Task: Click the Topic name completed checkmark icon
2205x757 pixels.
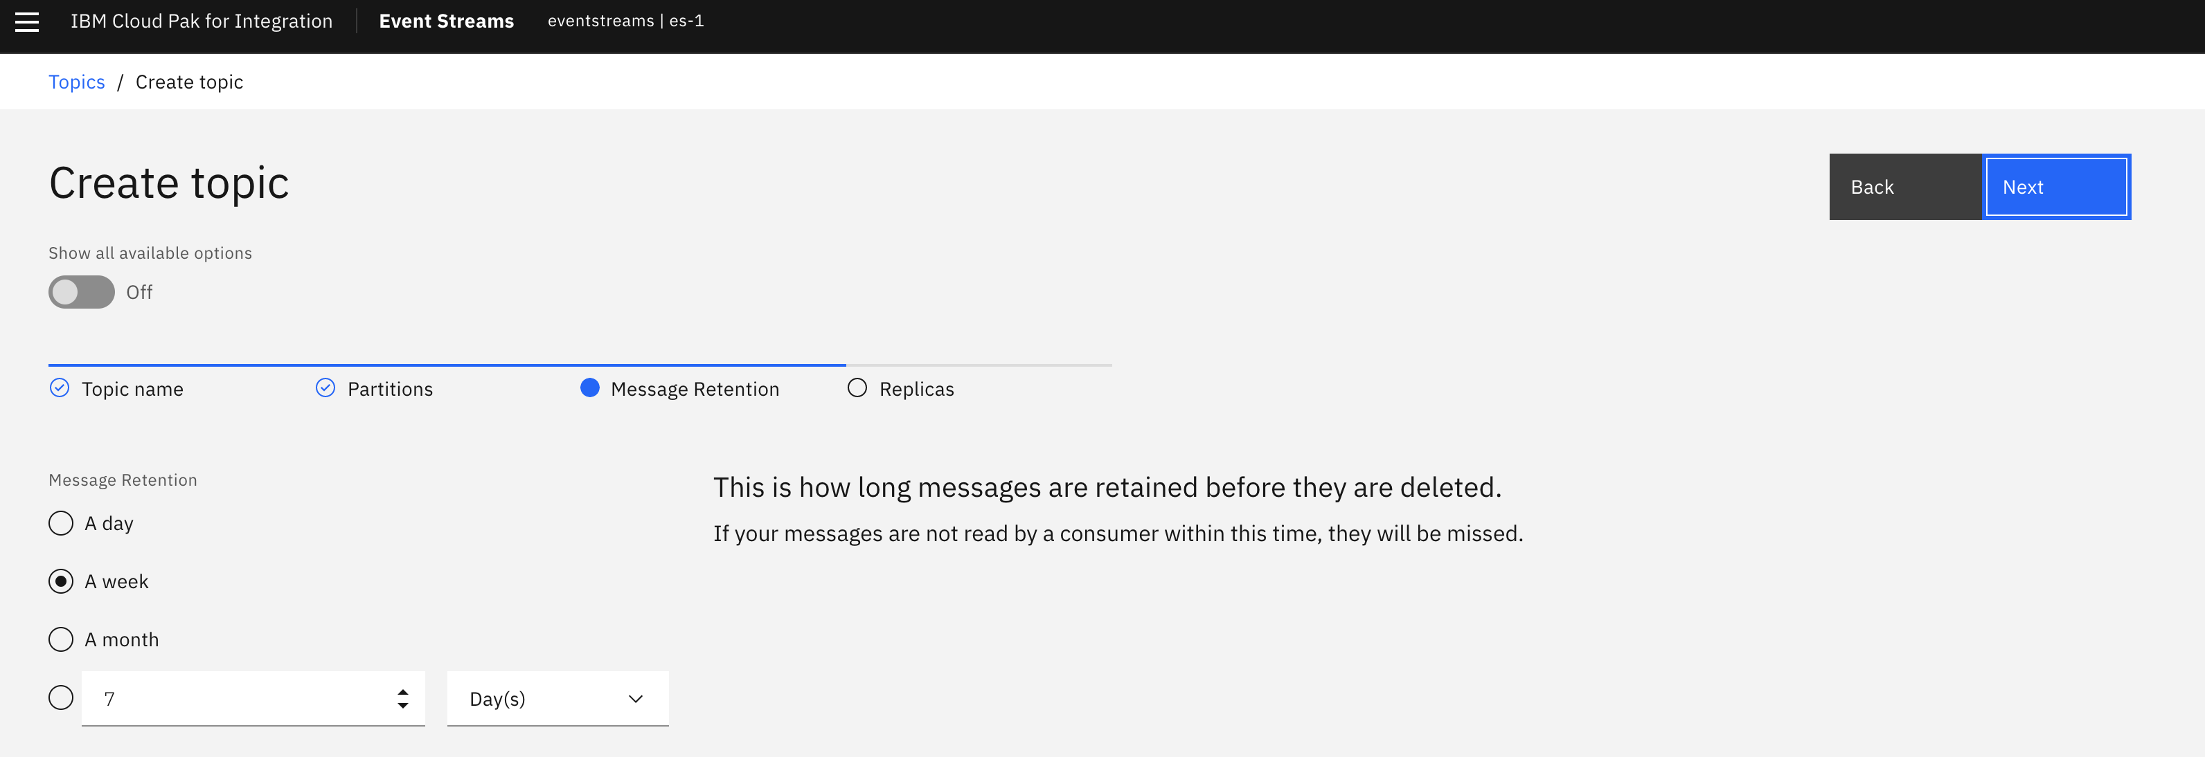Action: [x=59, y=388]
